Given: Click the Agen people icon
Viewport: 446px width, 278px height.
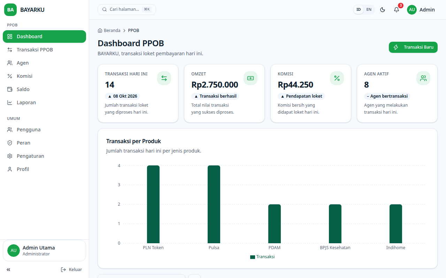Looking at the screenshot, I should tap(10, 63).
